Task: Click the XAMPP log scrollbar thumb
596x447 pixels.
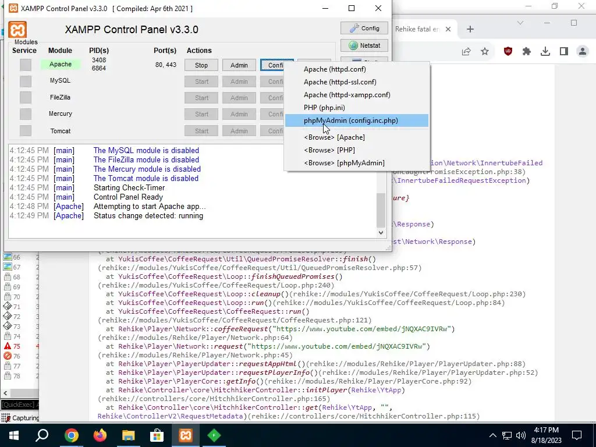Action: coord(381,210)
